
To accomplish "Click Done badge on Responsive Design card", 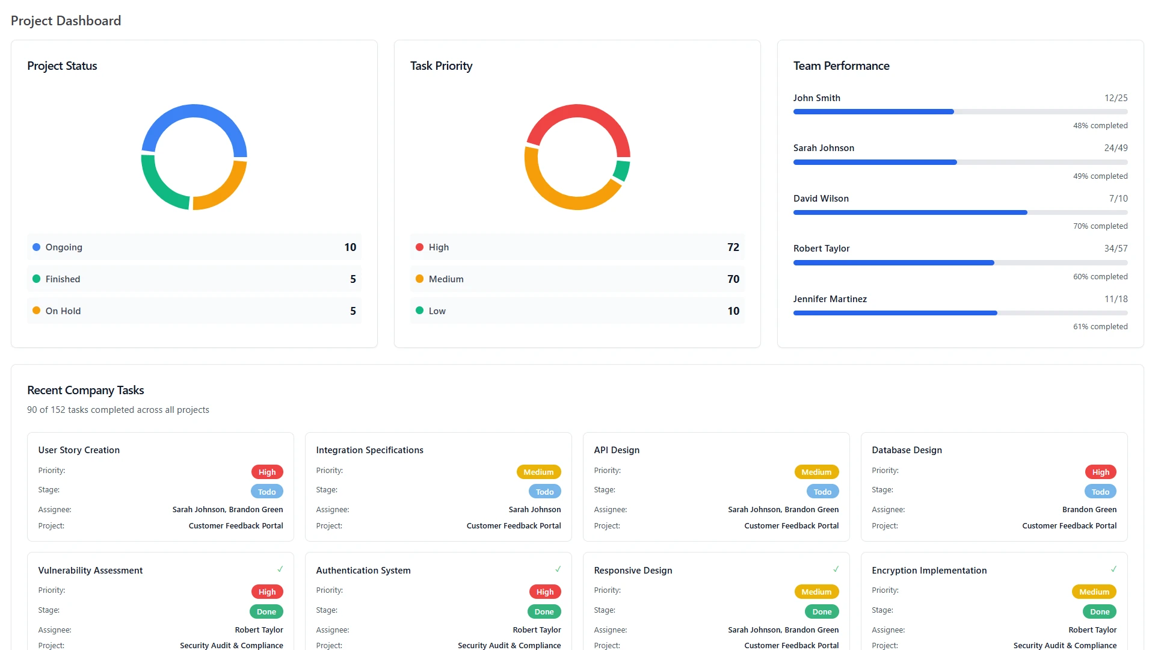I will pos(822,611).
